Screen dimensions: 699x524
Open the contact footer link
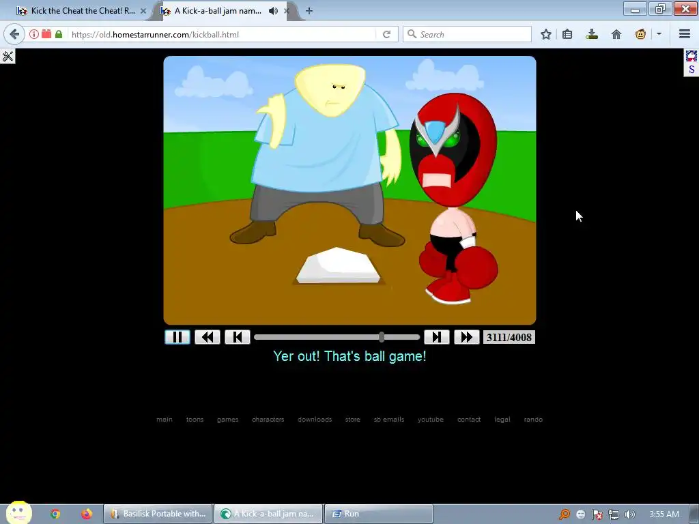coord(469,420)
